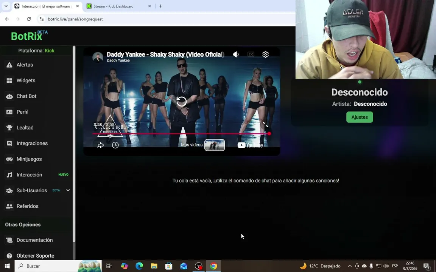The image size is (436, 272).
Task: Open the volume control in tray
Action: click(386, 266)
